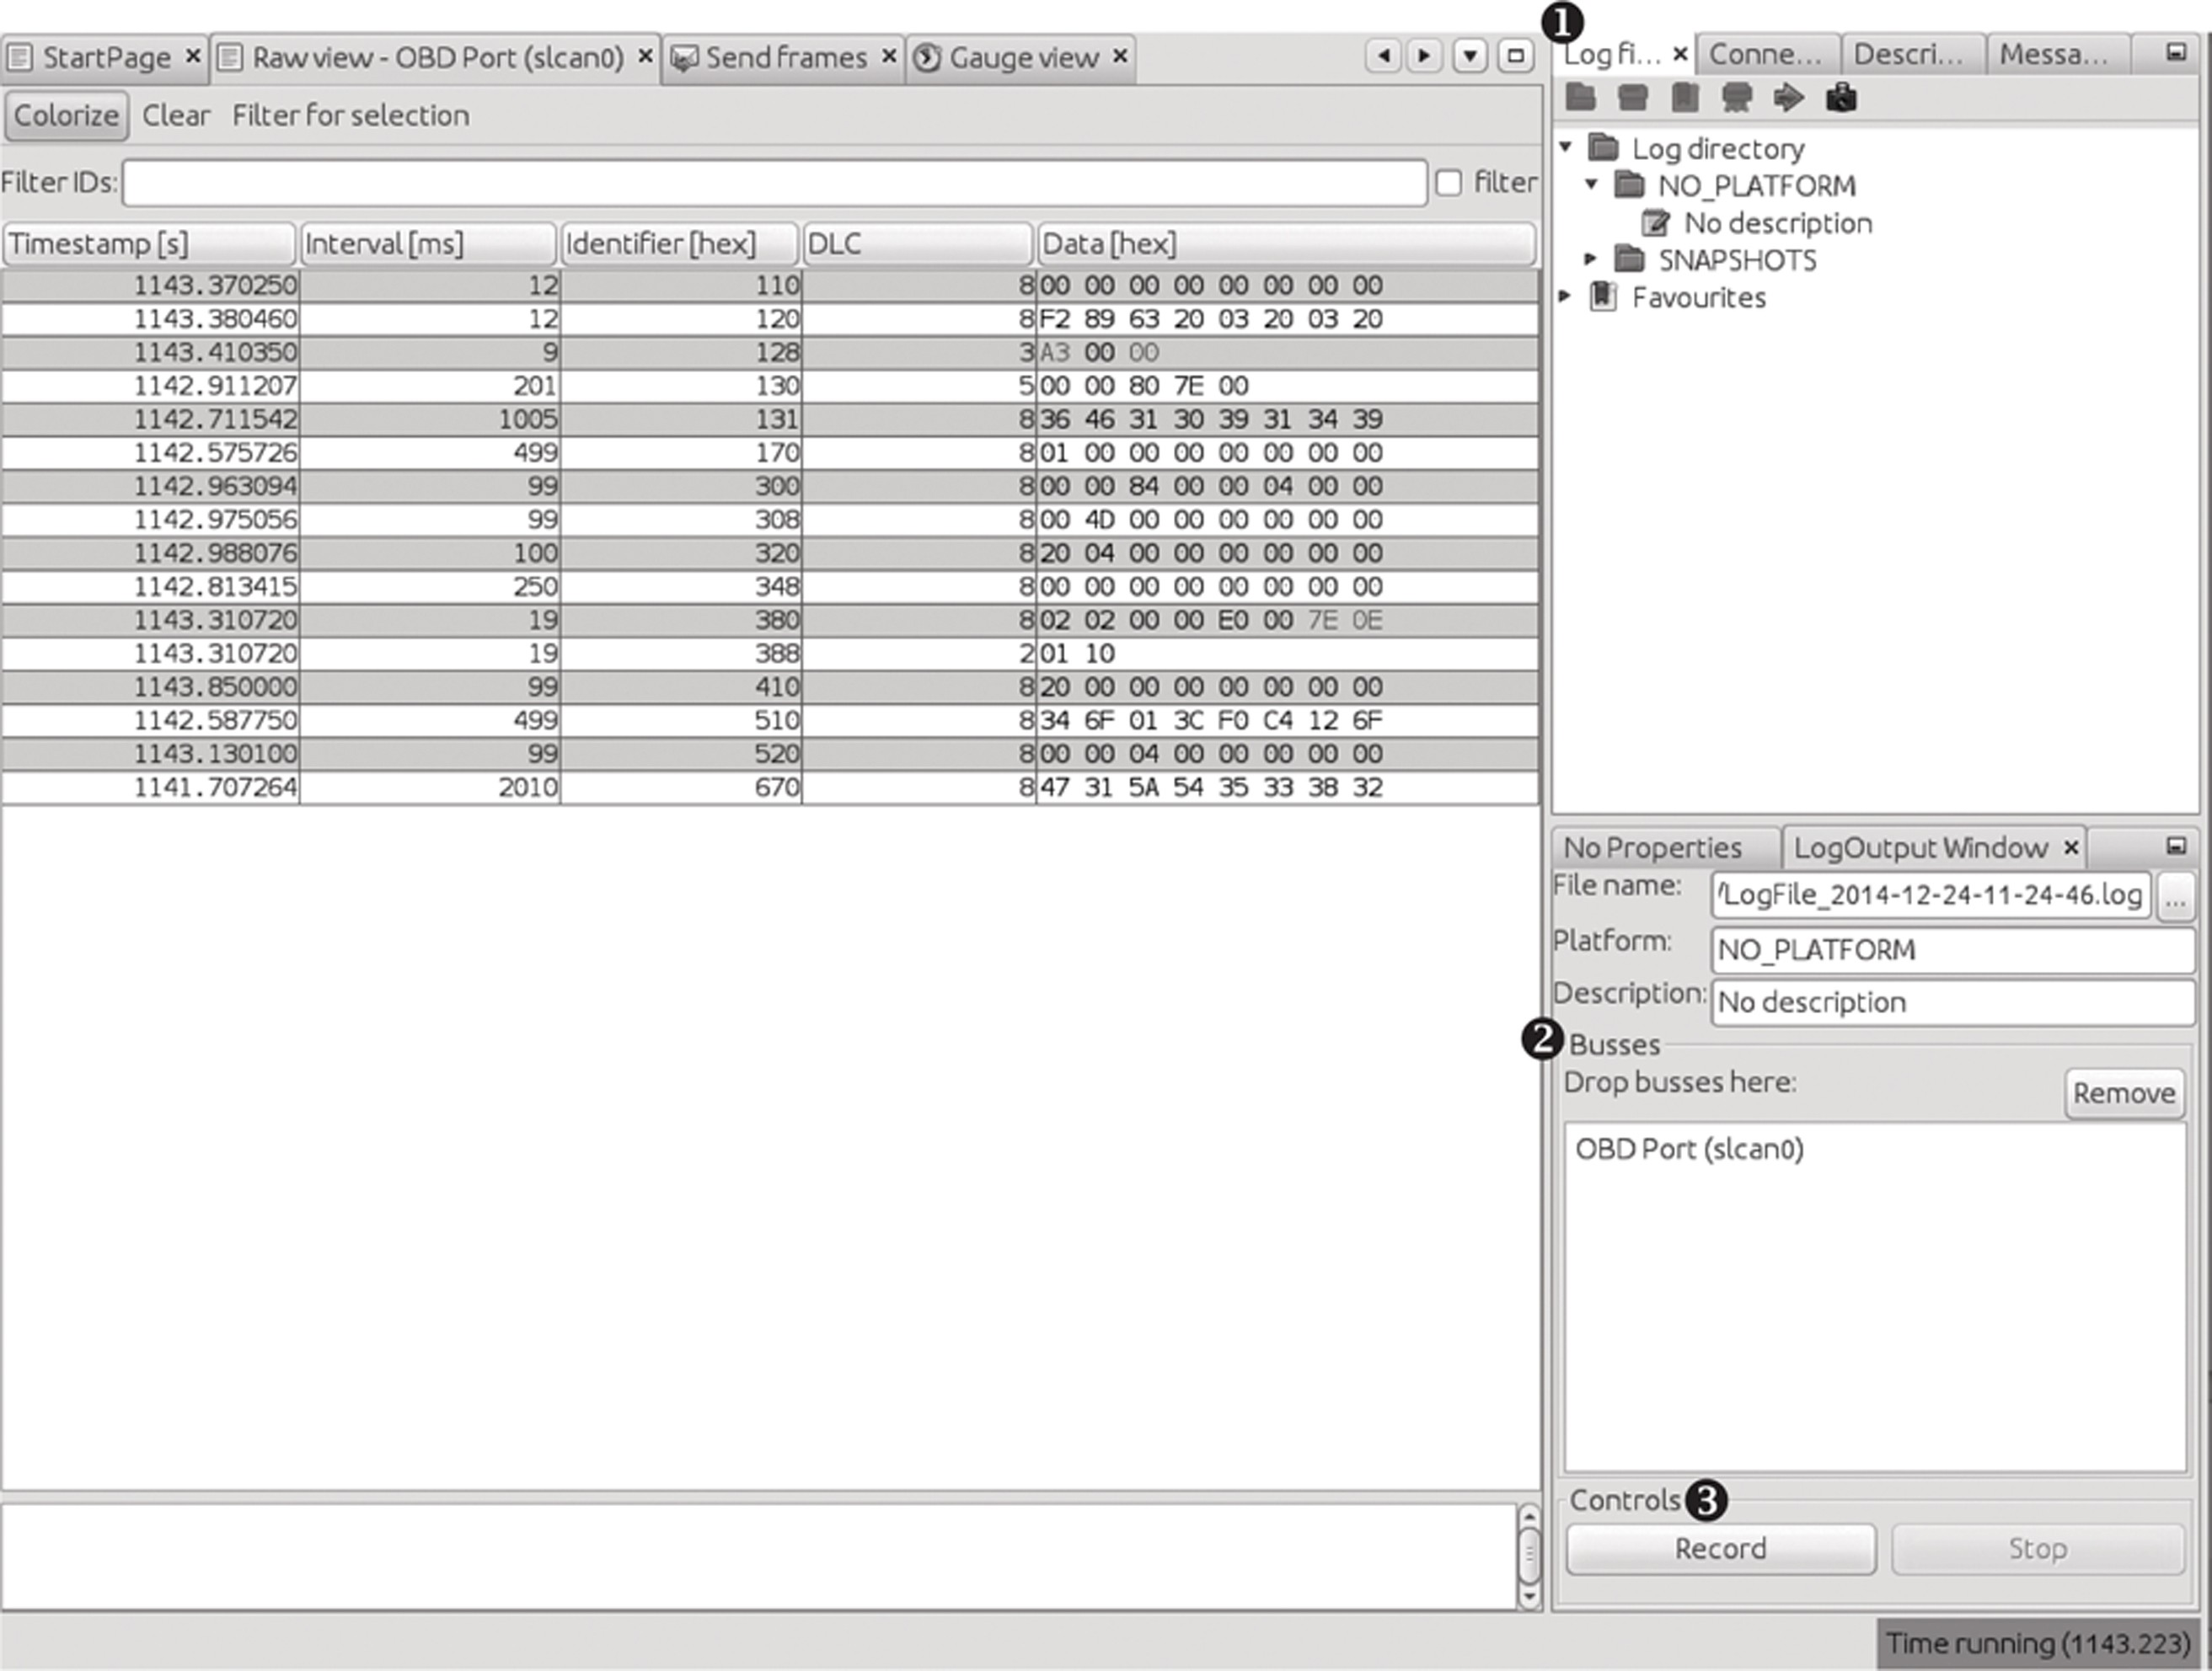
Task: Minimize the LogOutput Window panel group
Action: pyautogui.click(x=2176, y=846)
